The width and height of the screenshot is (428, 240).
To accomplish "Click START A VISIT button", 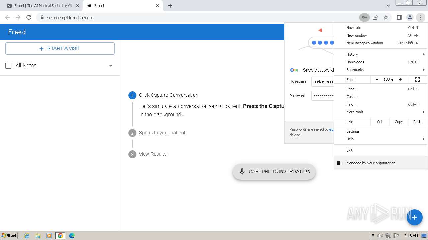I will [x=60, y=48].
